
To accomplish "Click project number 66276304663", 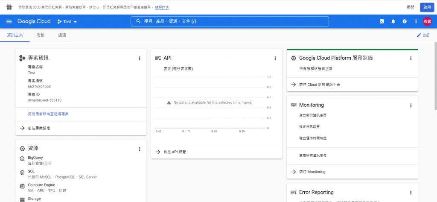I will (39, 87).
